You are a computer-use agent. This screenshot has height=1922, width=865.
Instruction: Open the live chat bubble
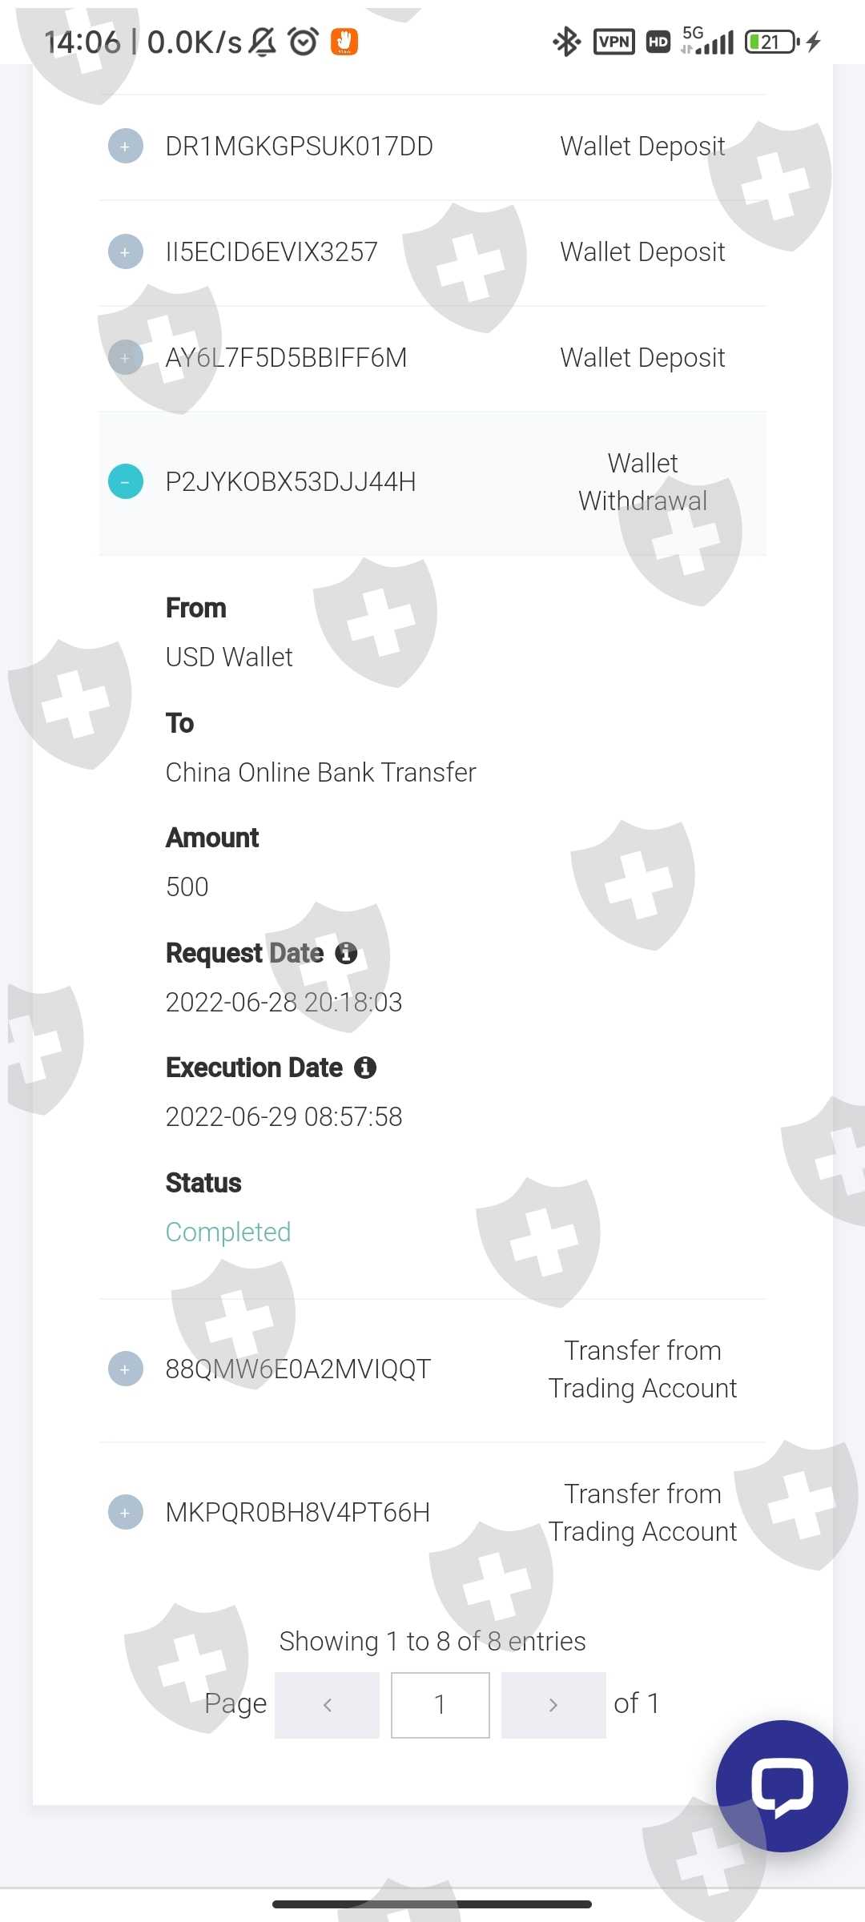coord(781,1785)
